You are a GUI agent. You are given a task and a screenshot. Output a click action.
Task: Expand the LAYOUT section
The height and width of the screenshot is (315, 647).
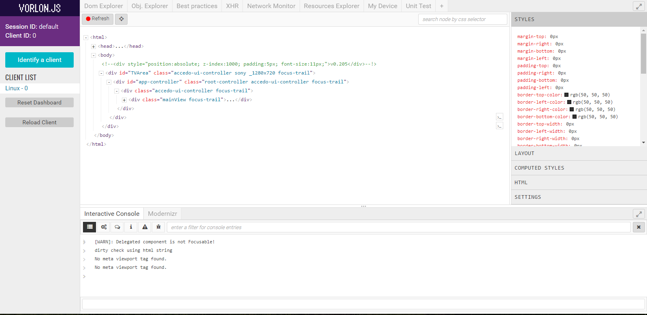579,153
